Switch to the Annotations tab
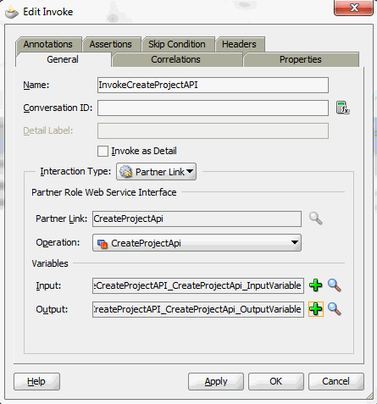 tap(48, 44)
